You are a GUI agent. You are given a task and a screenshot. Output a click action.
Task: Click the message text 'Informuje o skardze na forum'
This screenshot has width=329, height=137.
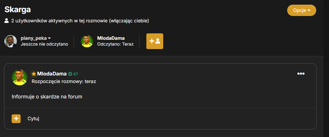coord(47,97)
